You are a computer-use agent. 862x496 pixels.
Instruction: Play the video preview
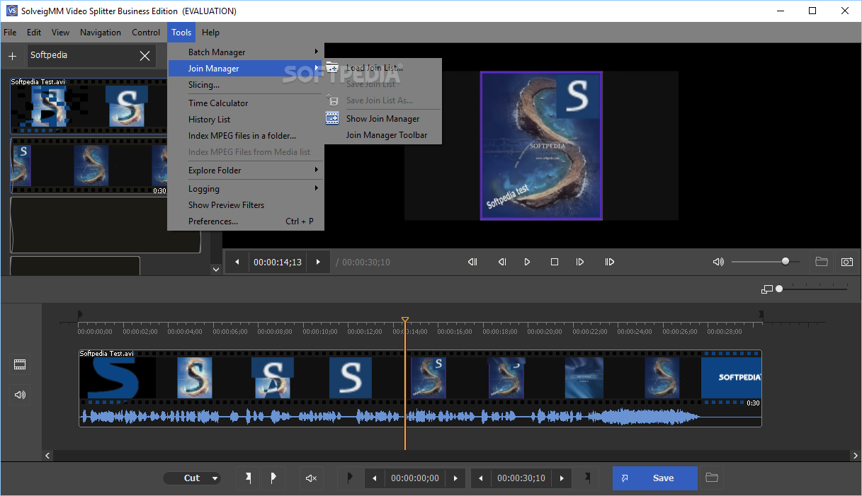527,262
